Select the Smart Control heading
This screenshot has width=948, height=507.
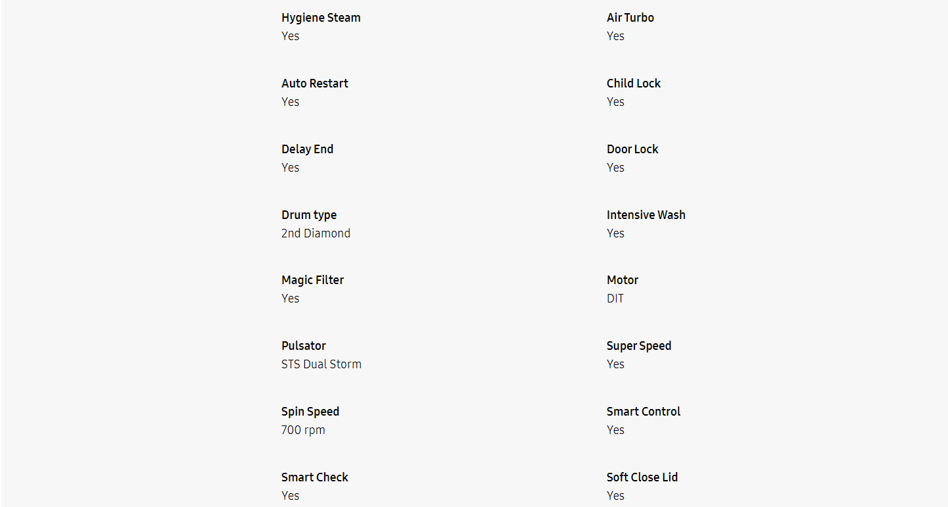point(643,412)
